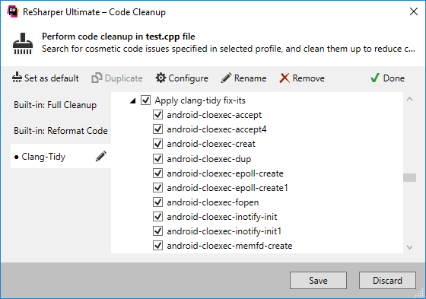Uncheck android-cloexec-inotify-init1 checkbox
Image resolution: width=426 pixels, height=299 pixels.
click(157, 231)
